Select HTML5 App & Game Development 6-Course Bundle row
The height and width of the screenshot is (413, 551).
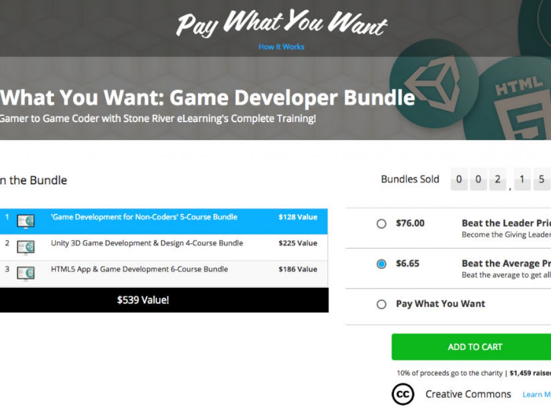[164, 273]
